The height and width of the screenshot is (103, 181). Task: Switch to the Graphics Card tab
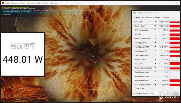pos(139,17)
